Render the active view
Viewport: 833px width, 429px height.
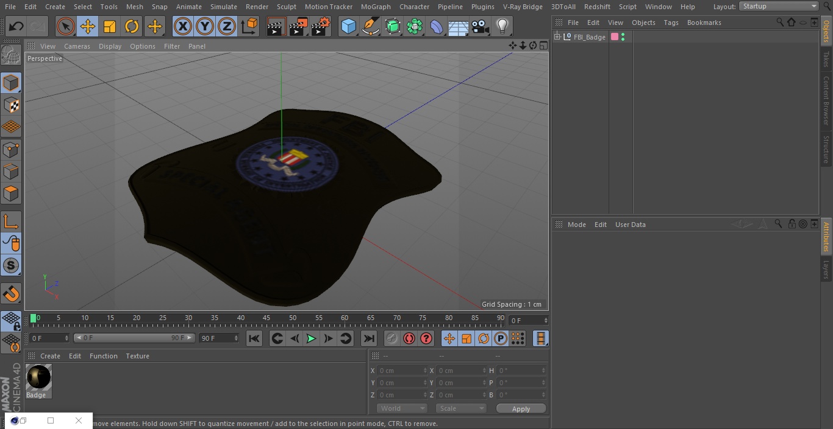(276, 27)
